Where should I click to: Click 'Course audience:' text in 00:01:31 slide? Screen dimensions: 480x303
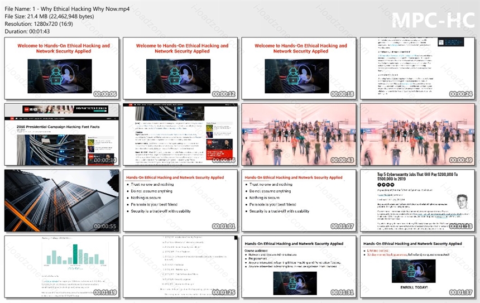click(256, 251)
